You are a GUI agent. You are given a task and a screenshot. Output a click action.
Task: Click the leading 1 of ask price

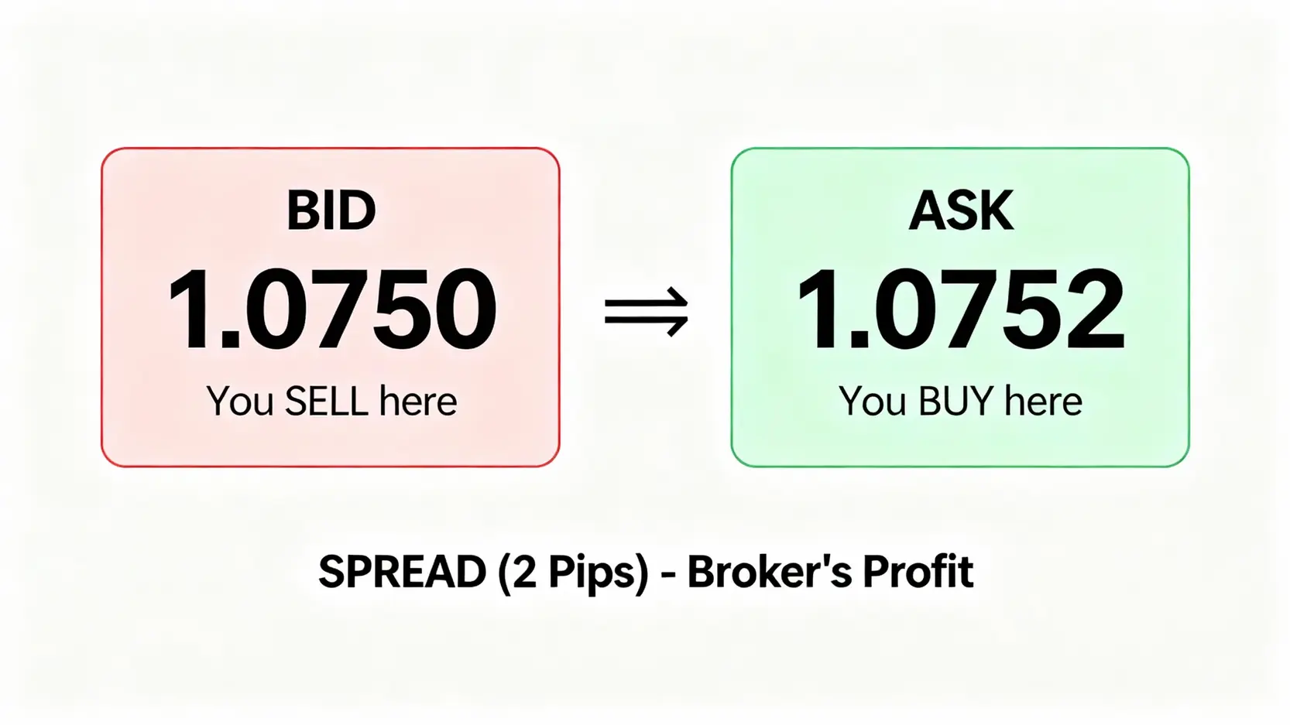pyautogui.click(x=818, y=310)
